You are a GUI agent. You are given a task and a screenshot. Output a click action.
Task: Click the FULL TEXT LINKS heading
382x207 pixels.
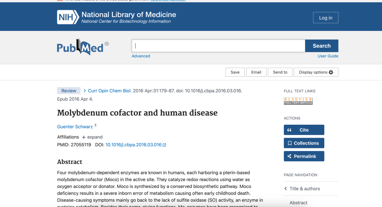point(299,91)
